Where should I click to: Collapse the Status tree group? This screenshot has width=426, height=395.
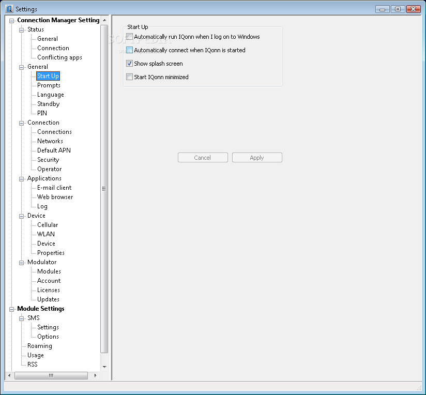(x=22, y=30)
